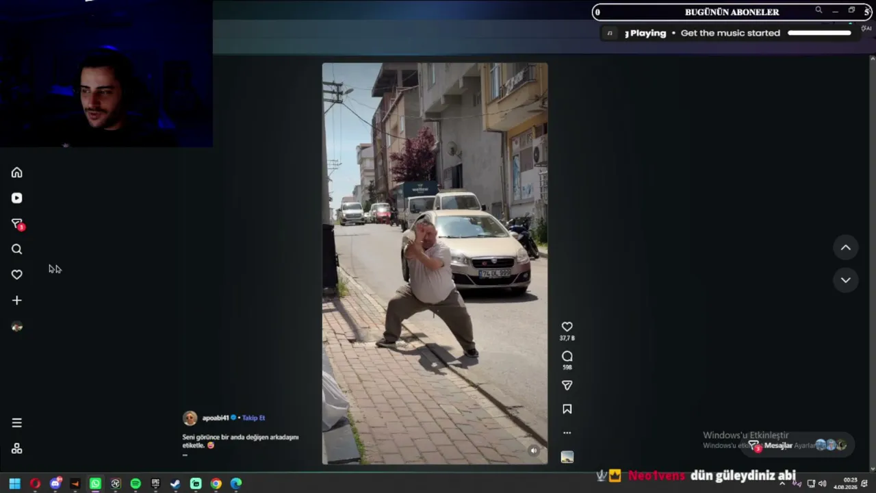
Task: Open the hamburger More menu
Action: [x=17, y=422]
